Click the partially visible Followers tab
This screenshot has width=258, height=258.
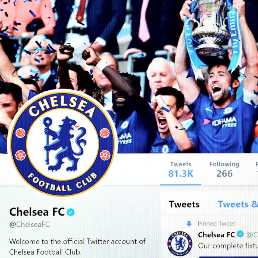pyautogui.click(x=257, y=170)
